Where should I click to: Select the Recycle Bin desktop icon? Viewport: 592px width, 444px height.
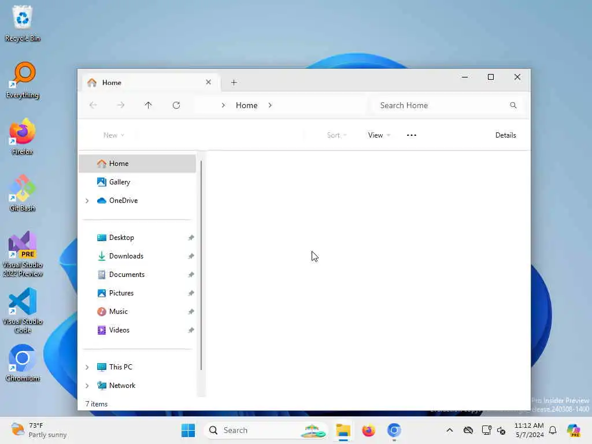[23, 23]
